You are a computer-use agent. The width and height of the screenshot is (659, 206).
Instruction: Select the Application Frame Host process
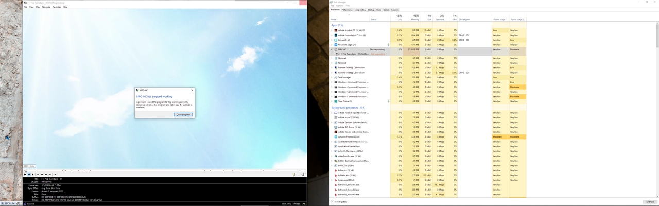click(x=428, y=146)
